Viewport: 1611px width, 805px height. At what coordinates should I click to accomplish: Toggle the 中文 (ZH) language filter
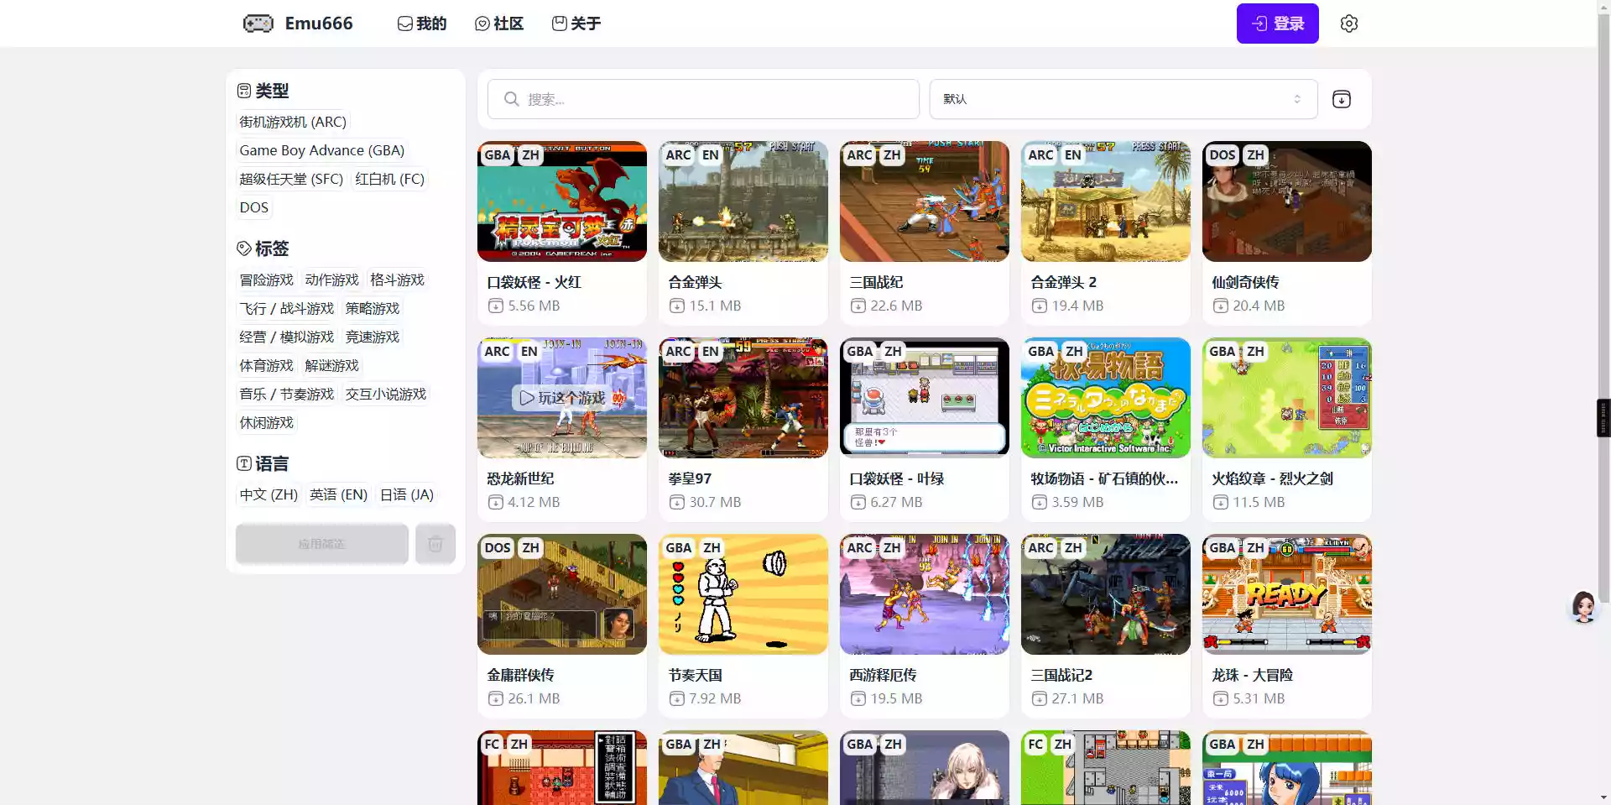coord(268,495)
